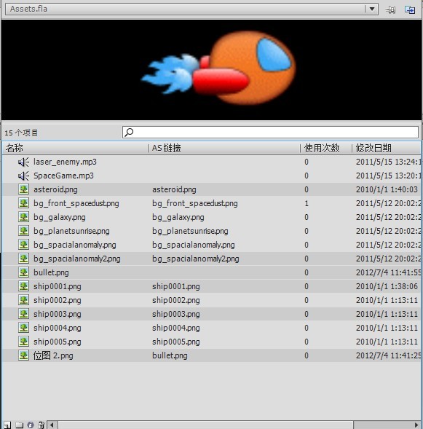This screenshot has width=423, height=429.
Task: Select the ship0003.png library item
Action: 211,314
